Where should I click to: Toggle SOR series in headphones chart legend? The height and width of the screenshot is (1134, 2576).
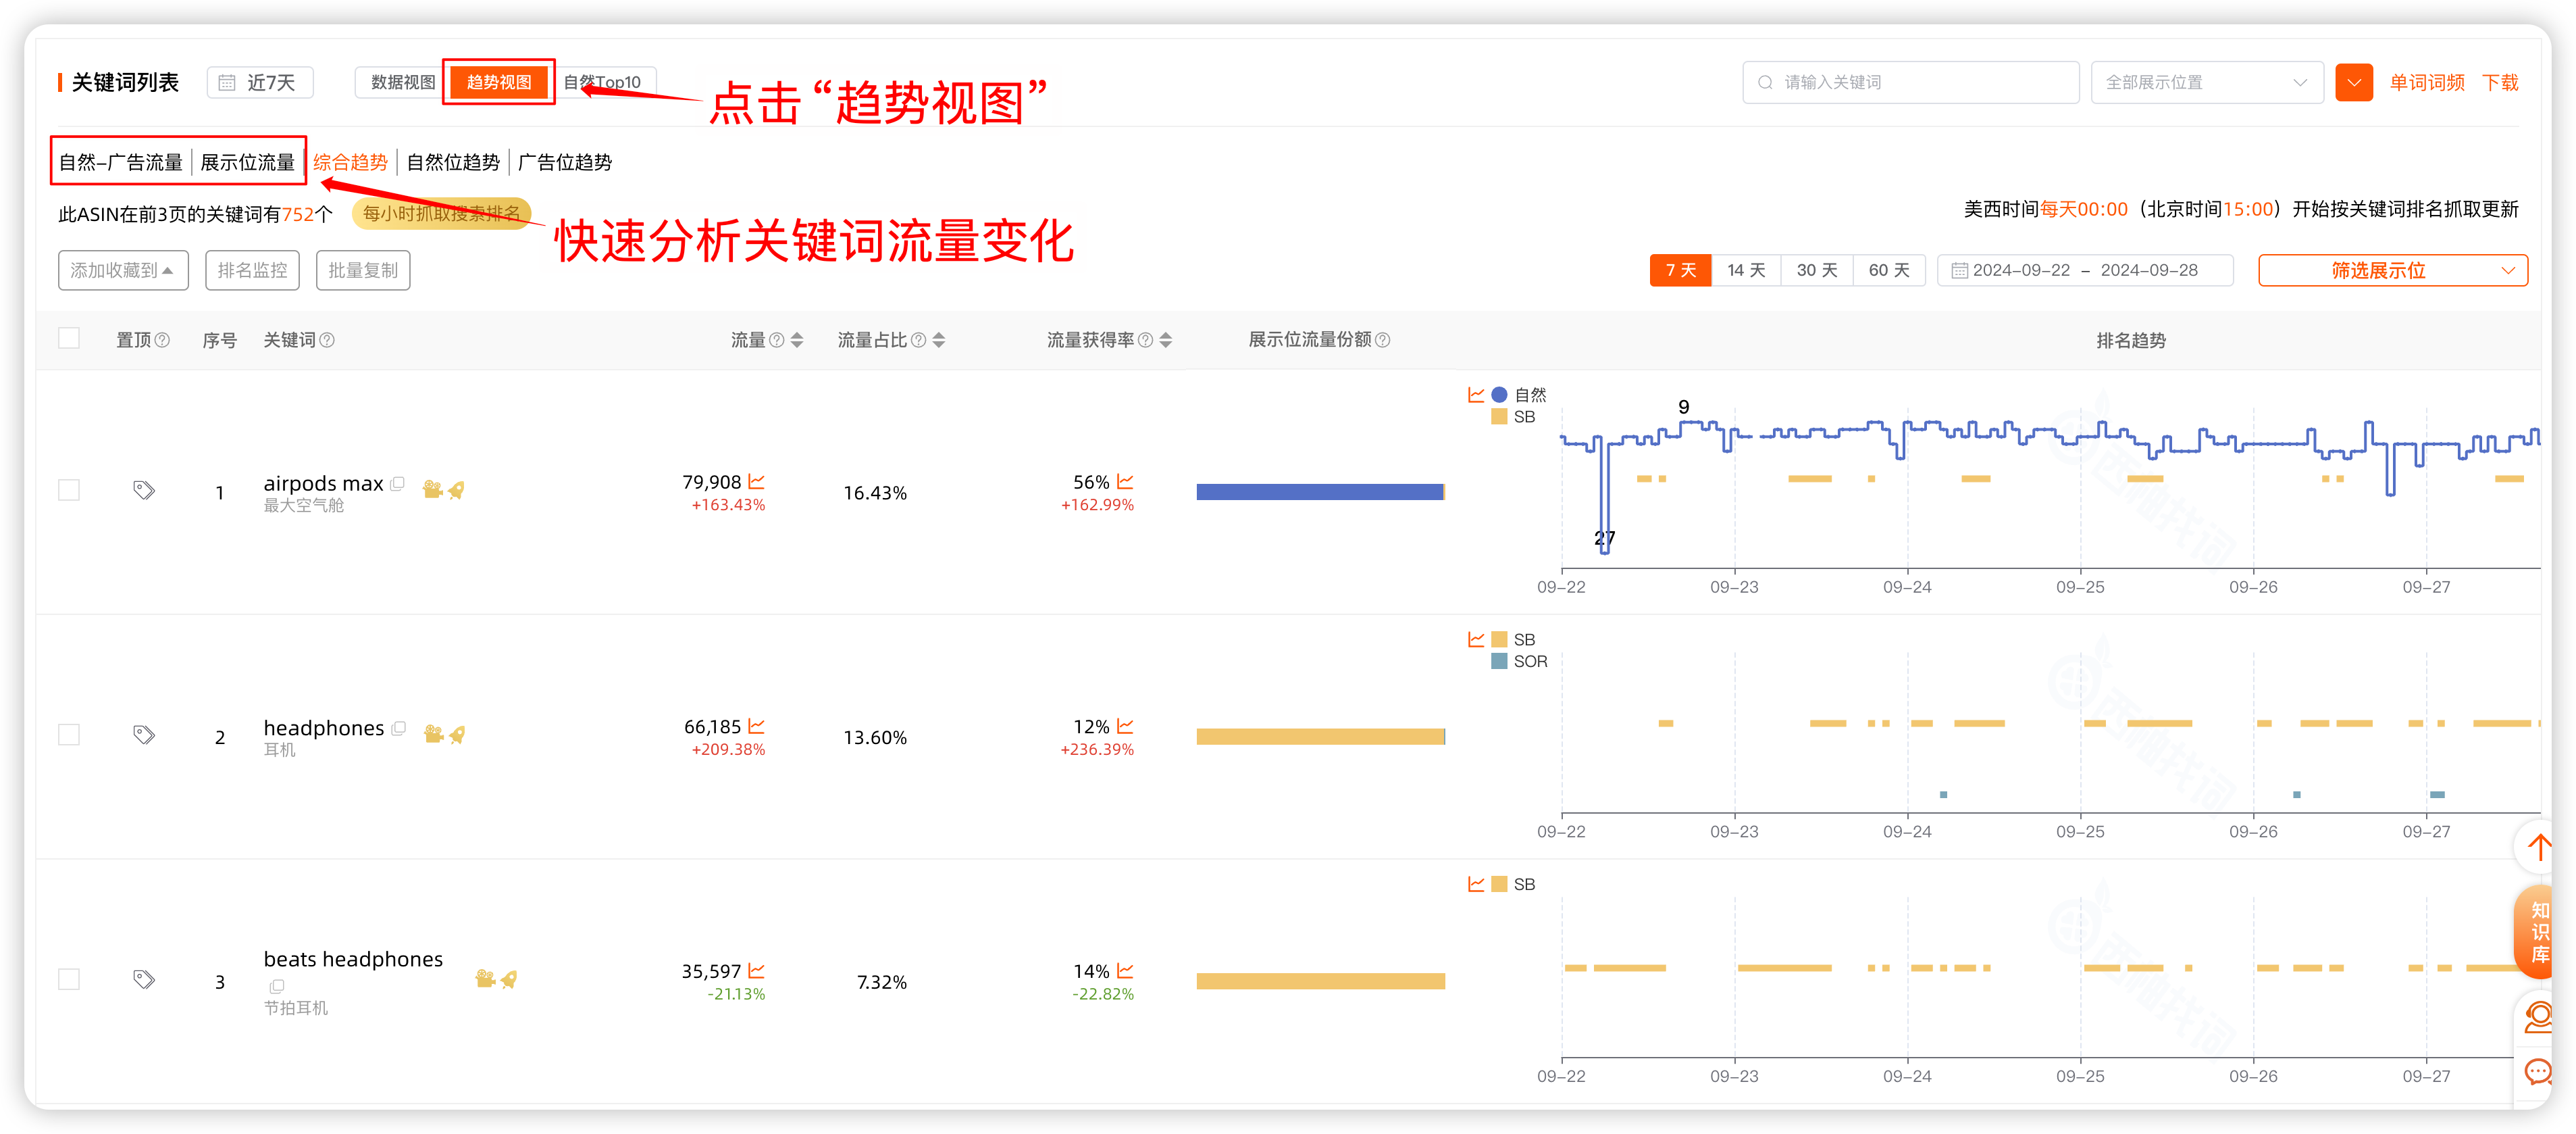(x=1519, y=660)
